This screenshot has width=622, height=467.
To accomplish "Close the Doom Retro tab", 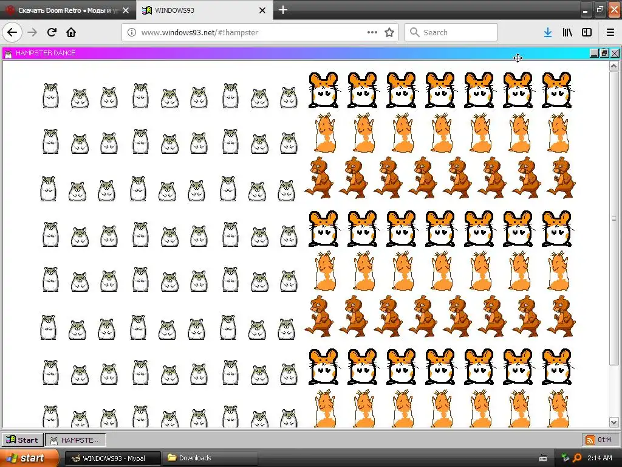I will tap(126, 10).
